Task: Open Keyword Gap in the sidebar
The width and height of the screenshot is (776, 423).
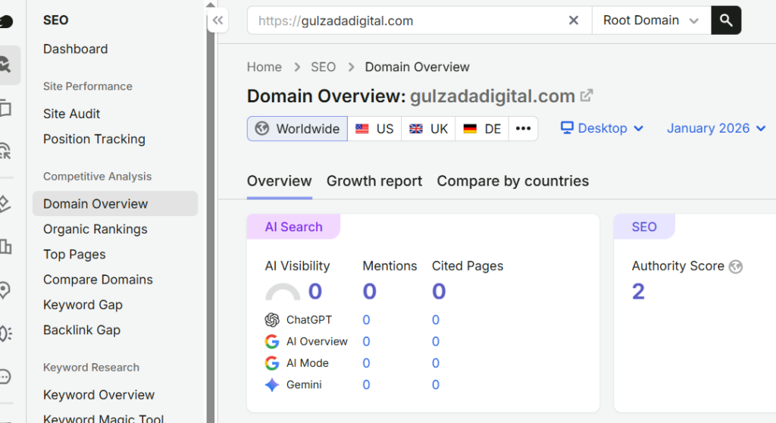Action: pyautogui.click(x=83, y=305)
